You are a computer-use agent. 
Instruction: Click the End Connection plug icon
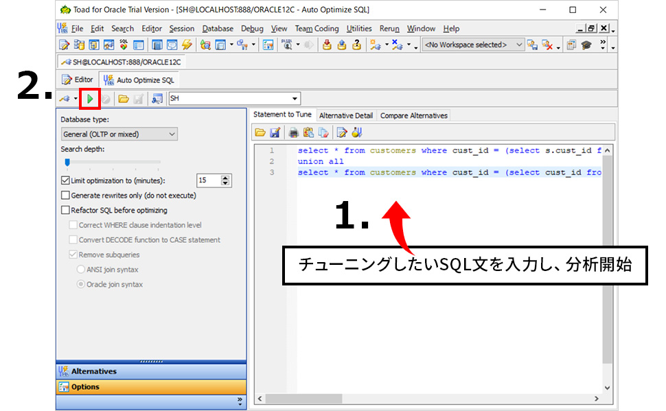tap(397, 45)
